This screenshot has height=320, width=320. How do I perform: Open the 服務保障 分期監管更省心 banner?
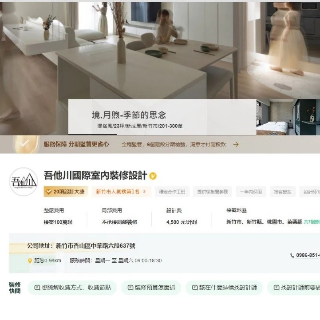[160, 144]
